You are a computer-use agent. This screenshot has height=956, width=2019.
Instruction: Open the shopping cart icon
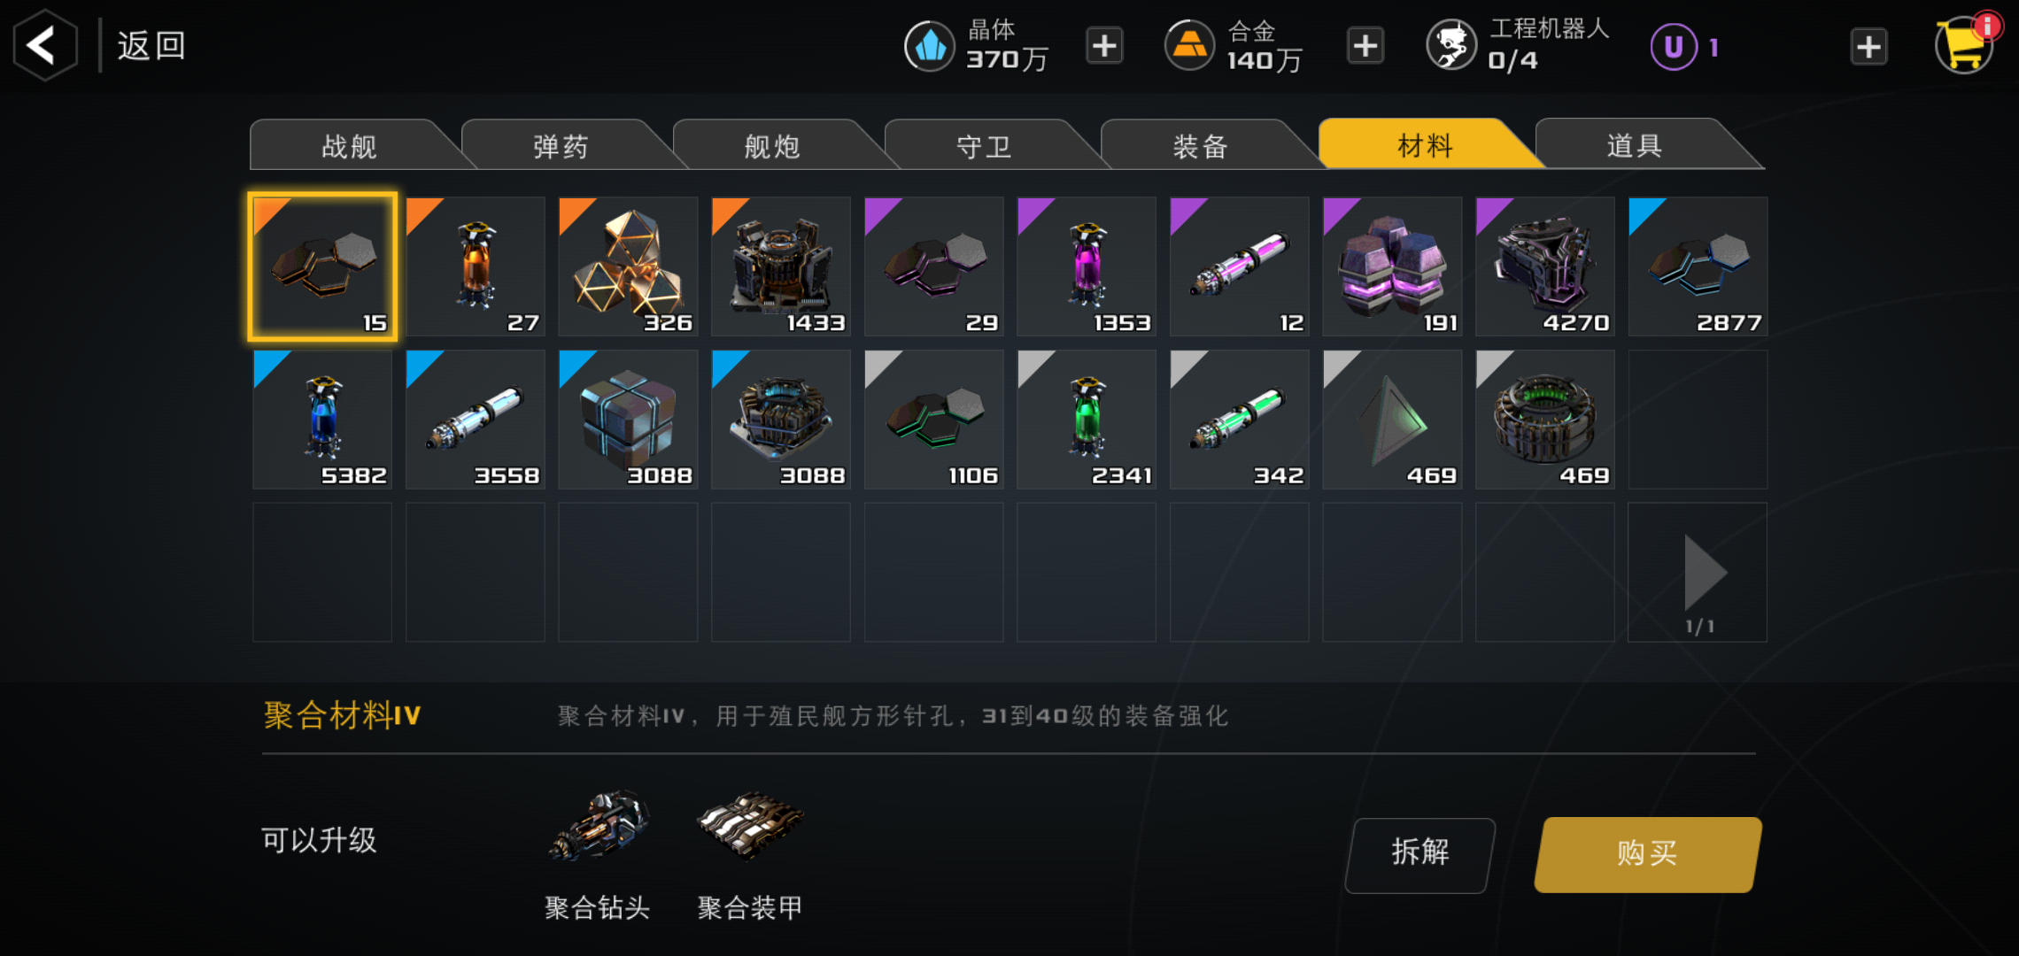coord(1964,44)
